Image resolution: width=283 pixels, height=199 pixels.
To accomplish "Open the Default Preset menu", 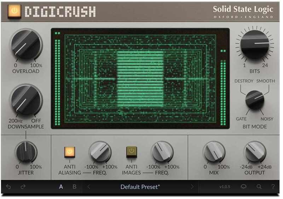I will (140, 187).
